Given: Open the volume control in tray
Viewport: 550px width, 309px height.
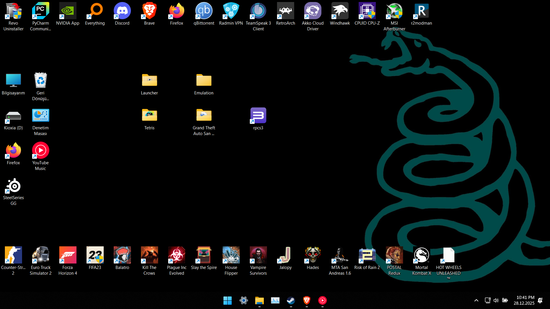Looking at the screenshot, I should click(x=496, y=300).
